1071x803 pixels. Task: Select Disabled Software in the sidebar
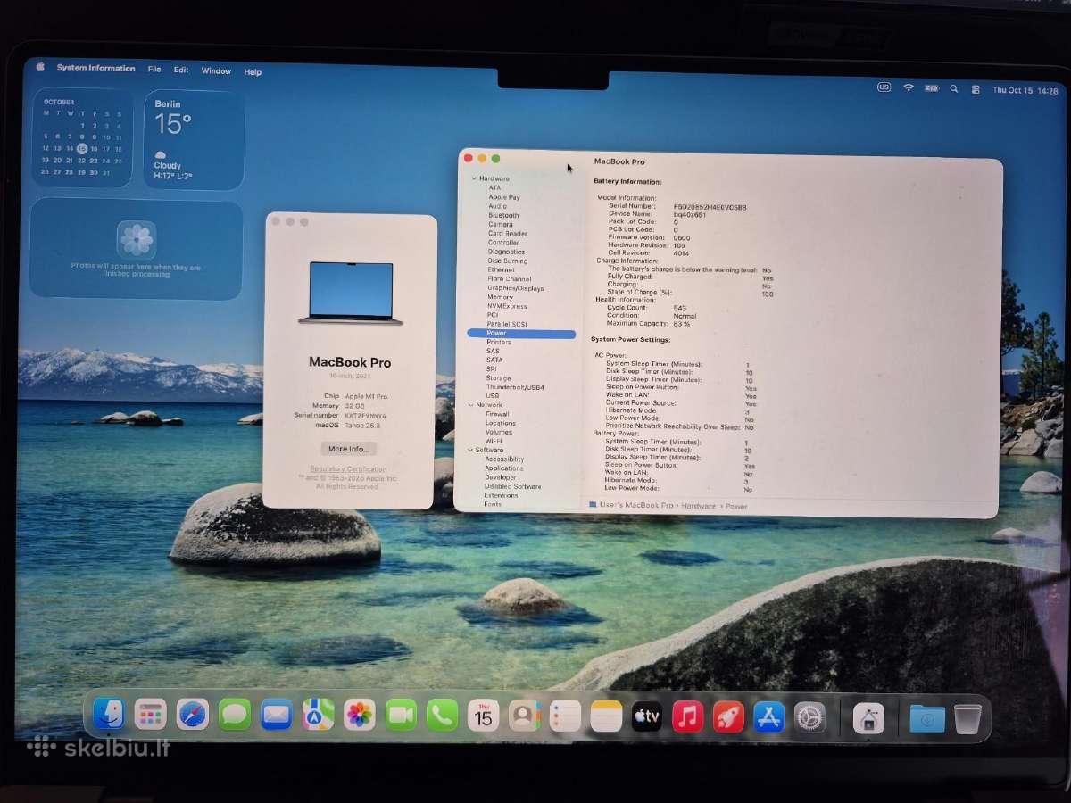[x=512, y=486]
